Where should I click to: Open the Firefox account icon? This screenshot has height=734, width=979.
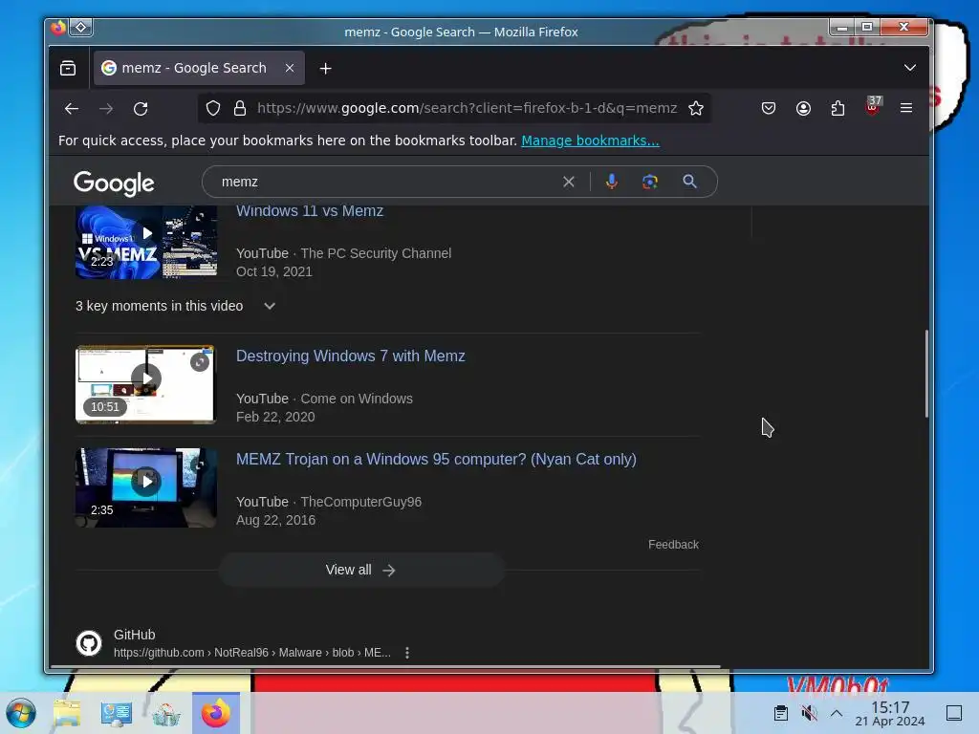click(x=803, y=109)
